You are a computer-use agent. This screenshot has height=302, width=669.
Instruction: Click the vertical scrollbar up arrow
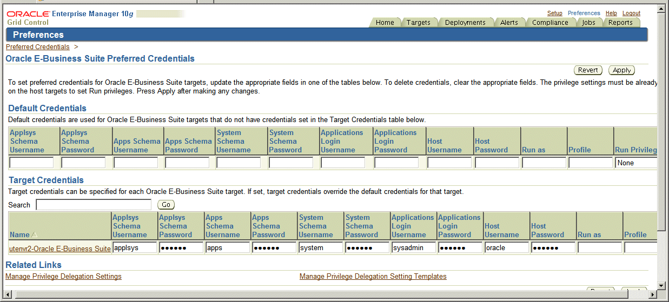(661, 8)
